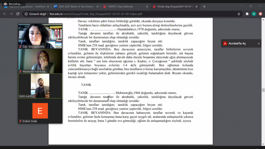Reload the PDF page

19,14
